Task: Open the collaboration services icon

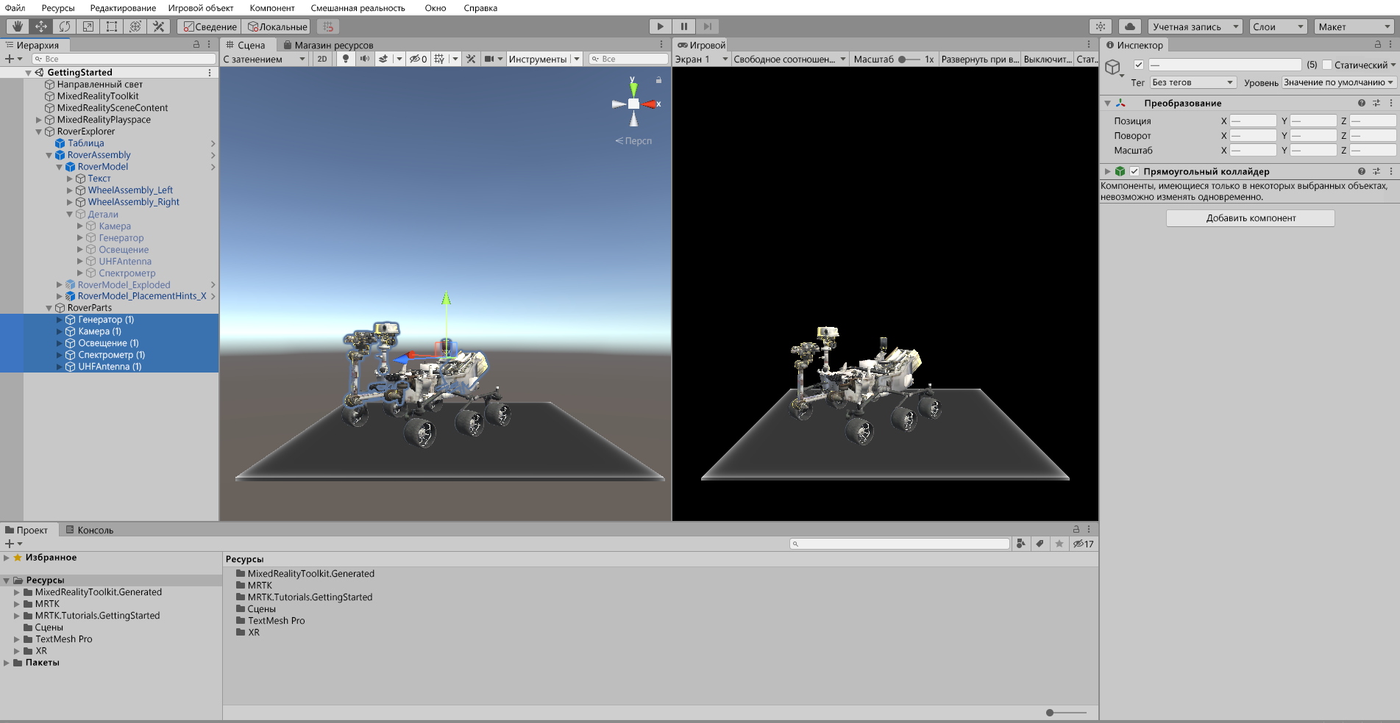Action: 1101,26
